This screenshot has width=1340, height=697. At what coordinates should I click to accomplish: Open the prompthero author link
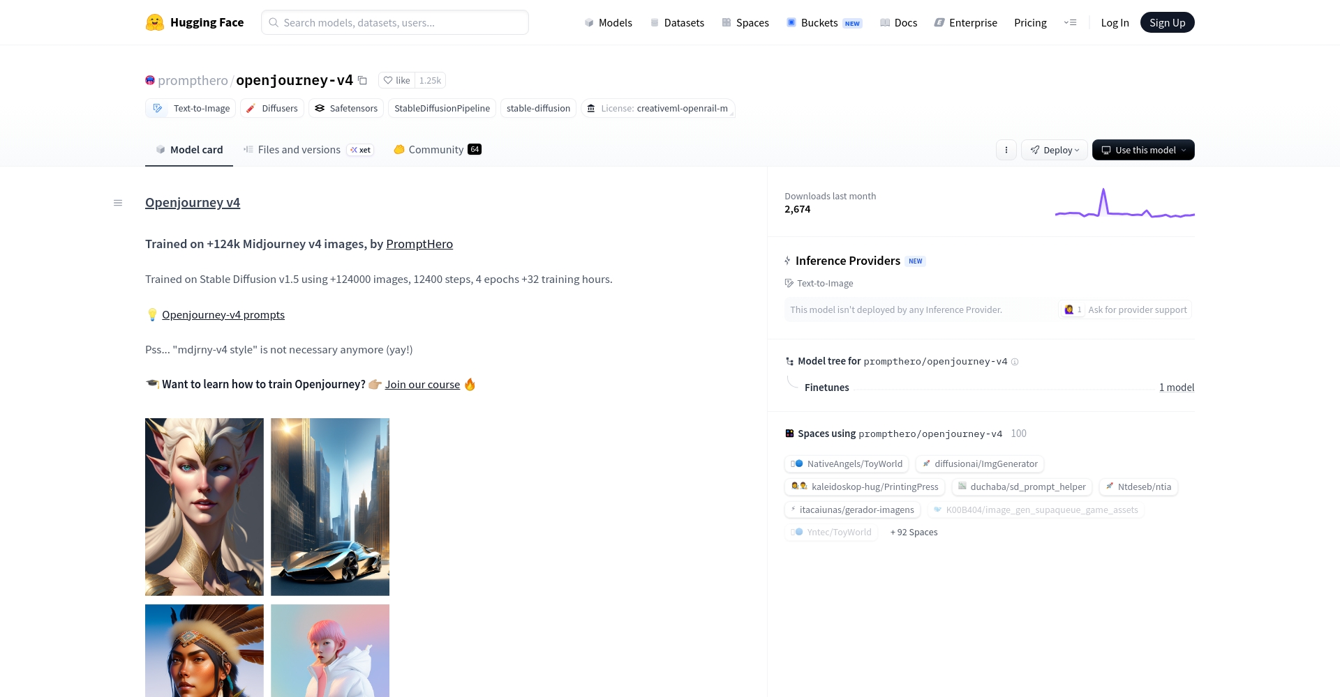tap(193, 80)
